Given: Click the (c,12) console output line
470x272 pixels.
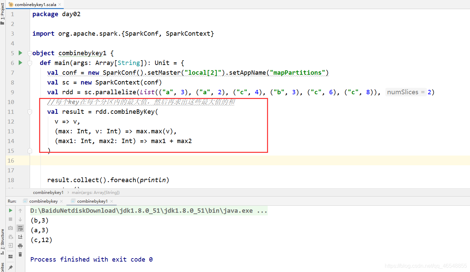Looking at the screenshot, I should [x=41, y=240].
